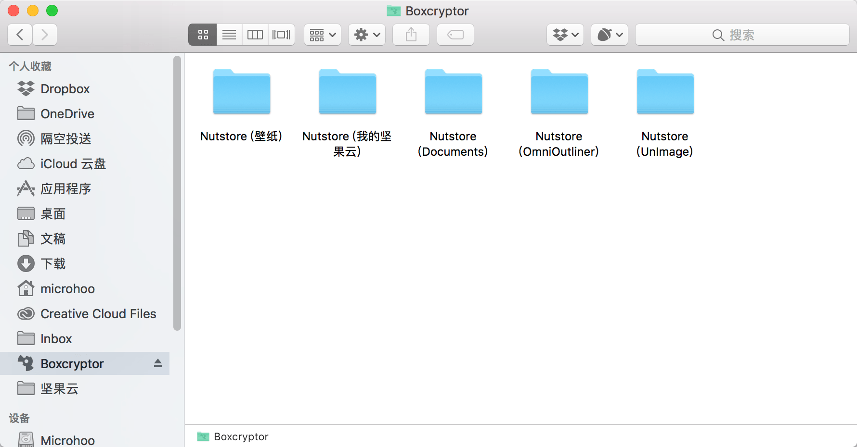Open Creative Cloud Files in sidebar
Image resolution: width=857 pixels, height=447 pixels.
(85, 314)
